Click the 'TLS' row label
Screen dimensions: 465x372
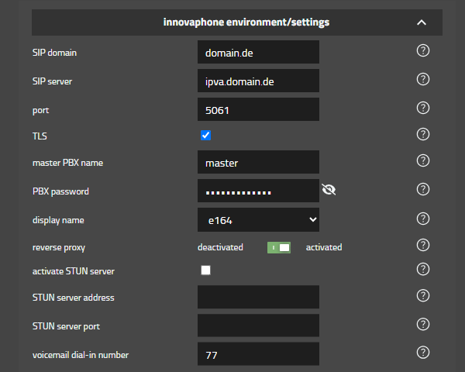[x=40, y=136]
